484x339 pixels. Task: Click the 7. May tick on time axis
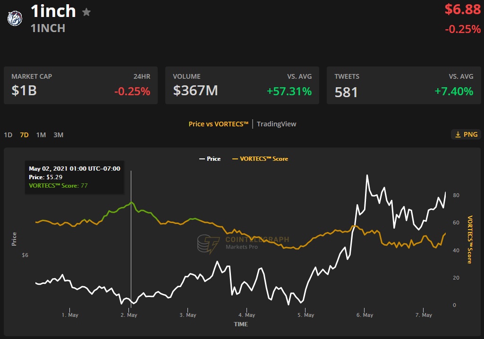[x=424, y=315]
